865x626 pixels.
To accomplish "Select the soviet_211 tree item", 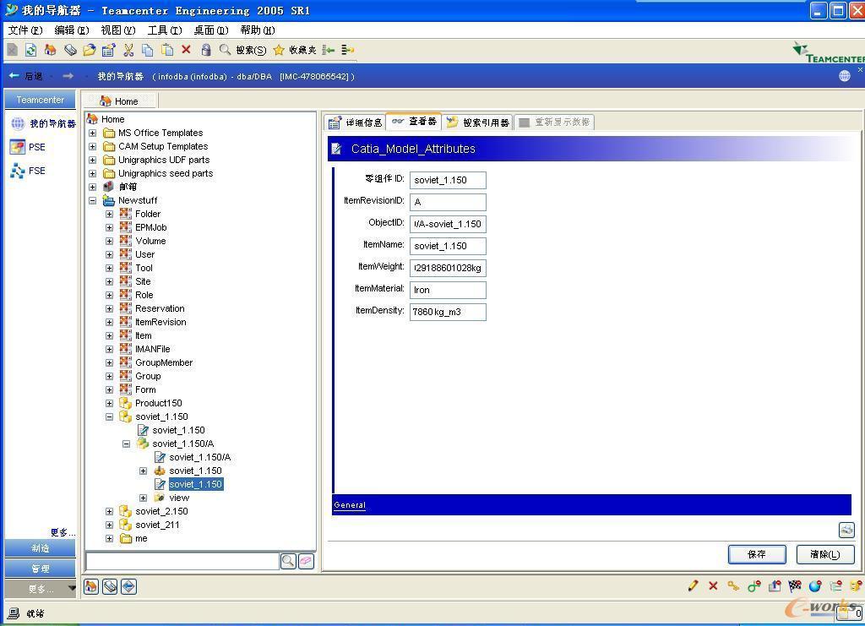I will 156,525.
